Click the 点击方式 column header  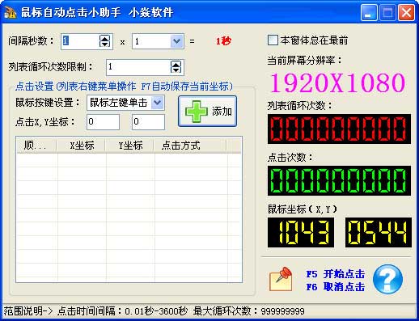click(x=190, y=146)
